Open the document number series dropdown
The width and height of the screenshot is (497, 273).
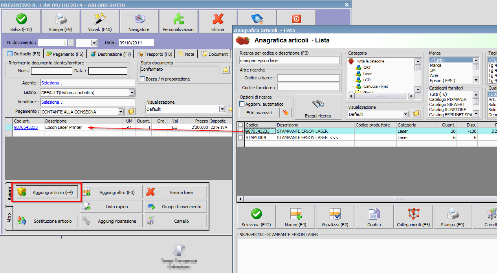94,43
